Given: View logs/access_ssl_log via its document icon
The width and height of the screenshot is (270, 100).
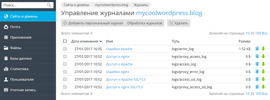Looking at the screenshot, I should [x=257, y=79].
